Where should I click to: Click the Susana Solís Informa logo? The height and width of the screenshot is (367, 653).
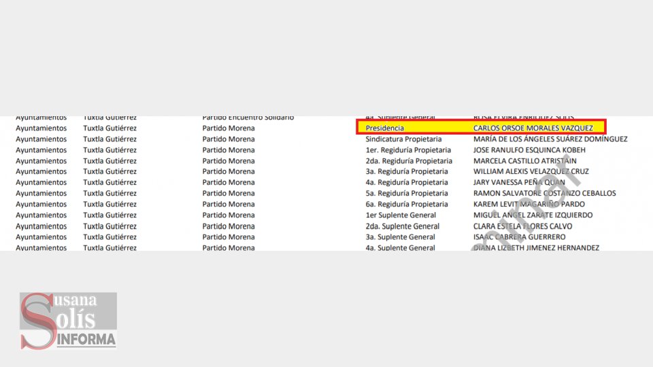point(68,320)
